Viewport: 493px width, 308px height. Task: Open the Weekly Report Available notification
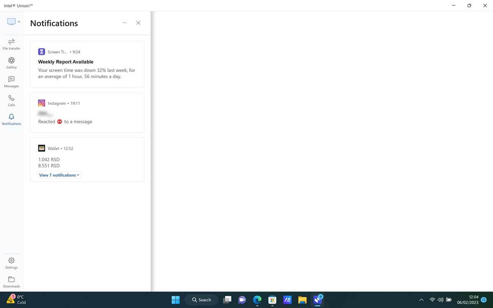click(x=87, y=64)
